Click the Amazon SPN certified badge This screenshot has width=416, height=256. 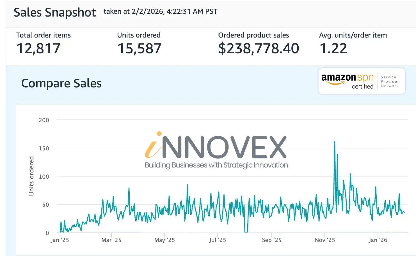362,81
